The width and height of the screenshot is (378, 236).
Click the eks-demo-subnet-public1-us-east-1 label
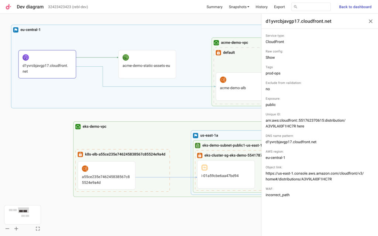[x=232, y=145]
